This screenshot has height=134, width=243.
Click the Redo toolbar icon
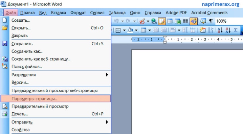[128, 21]
